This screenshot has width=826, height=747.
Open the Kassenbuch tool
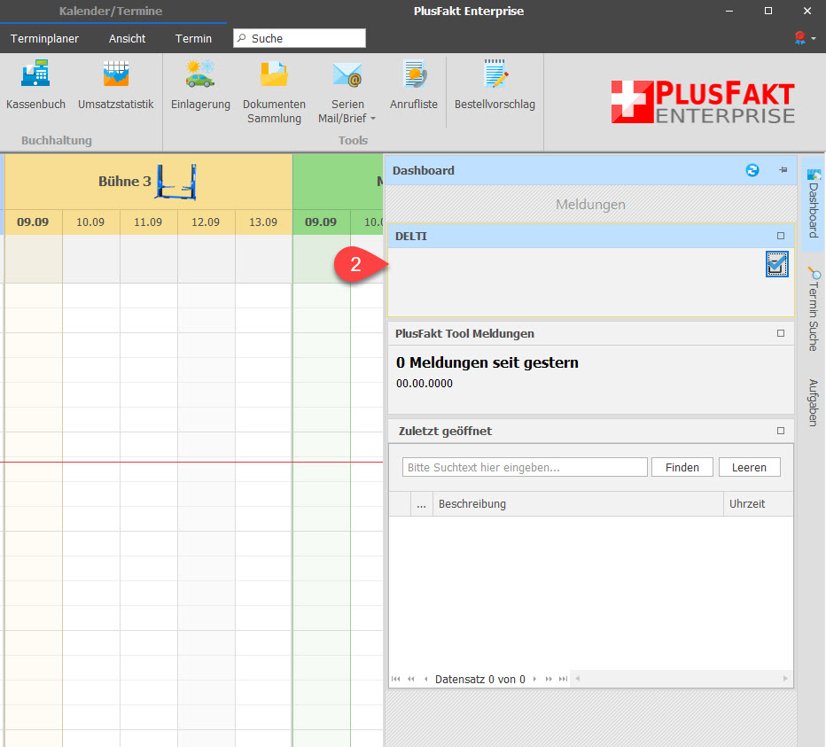(x=35, y=84)
